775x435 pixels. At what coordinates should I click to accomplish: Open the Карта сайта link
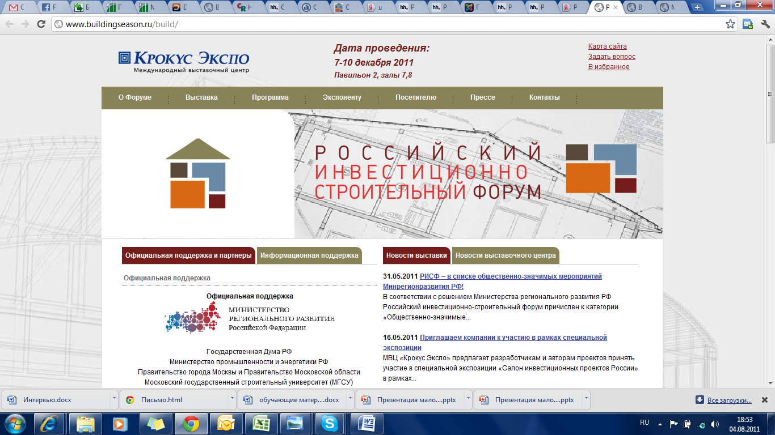coord(607,46)
